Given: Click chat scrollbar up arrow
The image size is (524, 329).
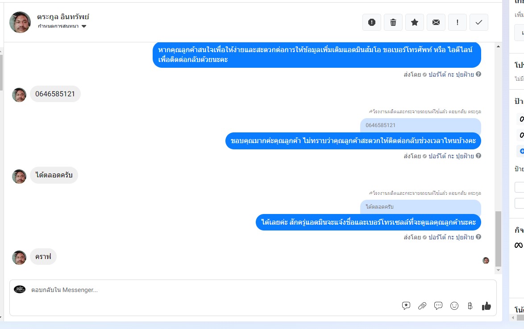Looking at the screenshot, I should pos(498,46).
